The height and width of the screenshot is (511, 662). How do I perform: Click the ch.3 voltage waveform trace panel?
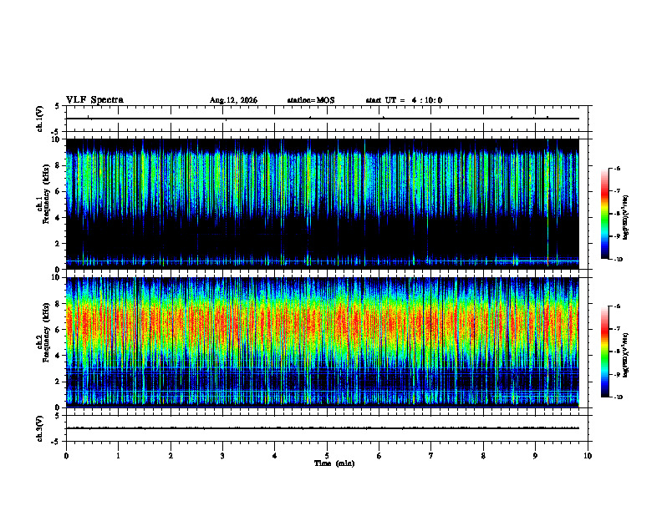coord(327,428)
